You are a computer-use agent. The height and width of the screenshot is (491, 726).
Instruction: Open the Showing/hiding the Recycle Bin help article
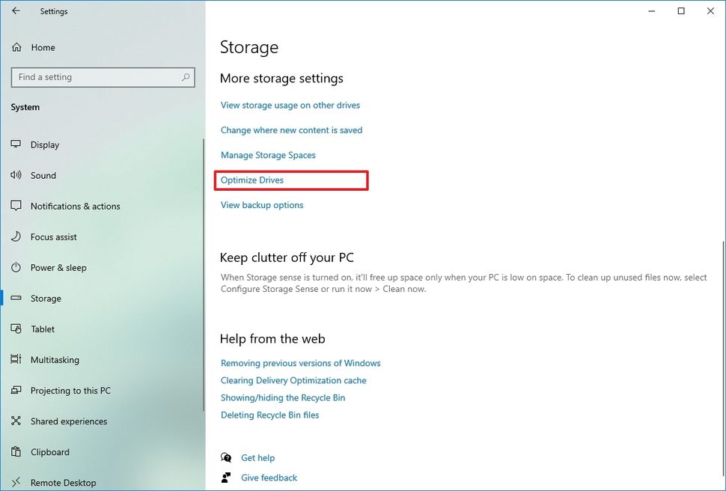click(x=282, y=397)
